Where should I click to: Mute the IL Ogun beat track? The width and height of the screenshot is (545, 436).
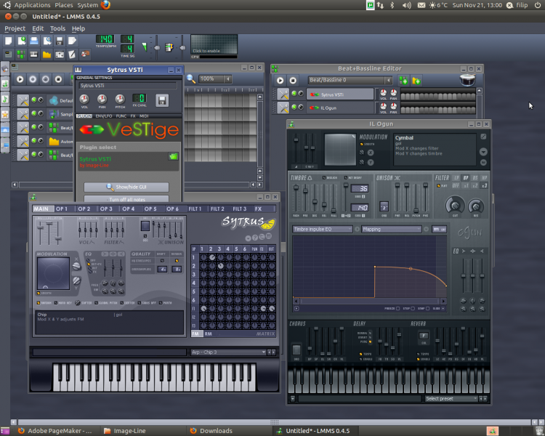294,107
